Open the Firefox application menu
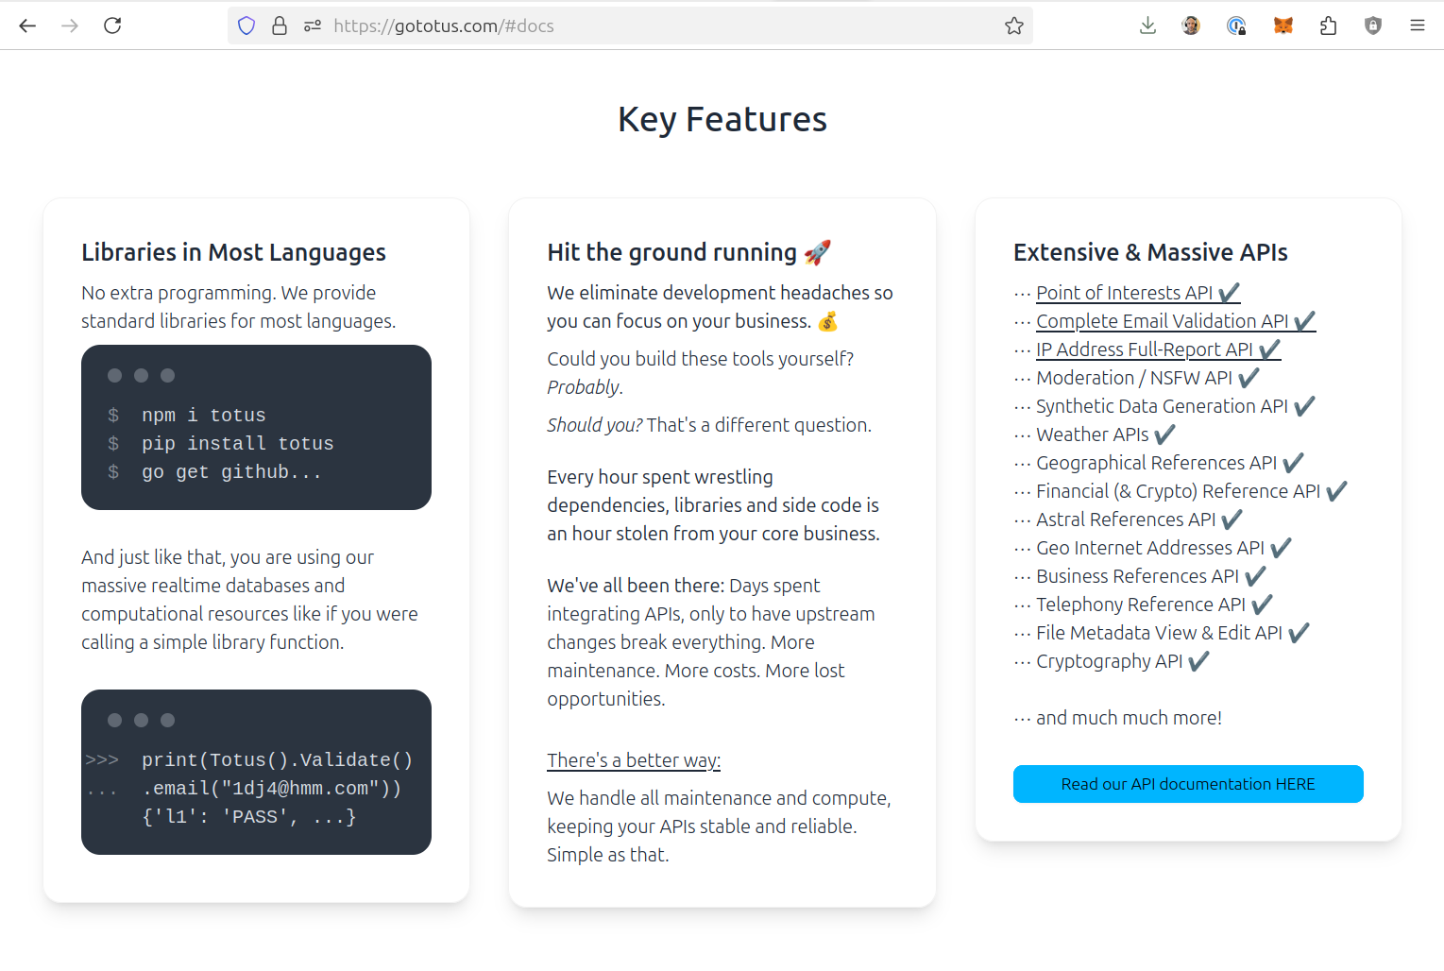Image resolution: width=1444 pixels, height=971 pixels. pyautogui.click(x=1418, y=26)
